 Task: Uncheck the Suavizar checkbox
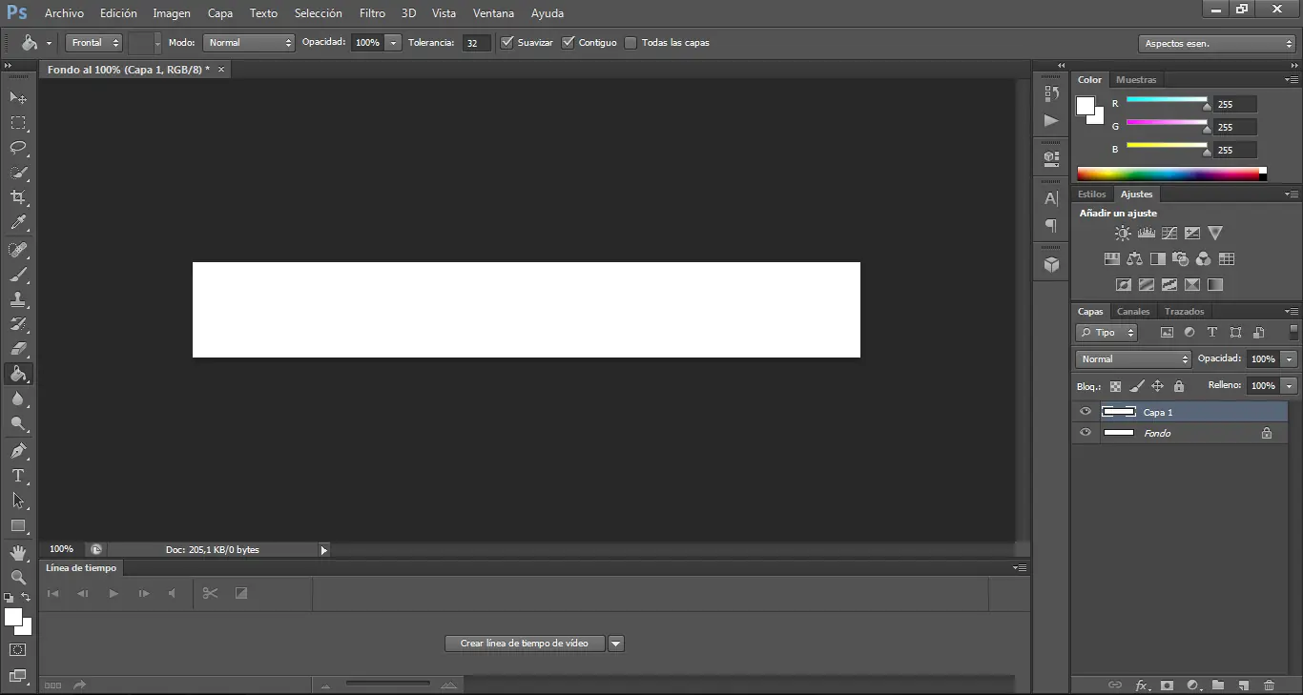(x=507, y=42)
